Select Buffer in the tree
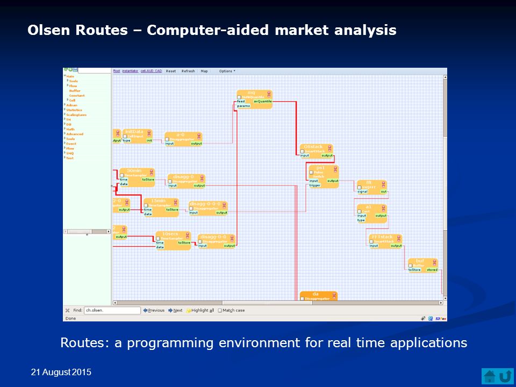This screenshot has width=516, height=387. 75,90
